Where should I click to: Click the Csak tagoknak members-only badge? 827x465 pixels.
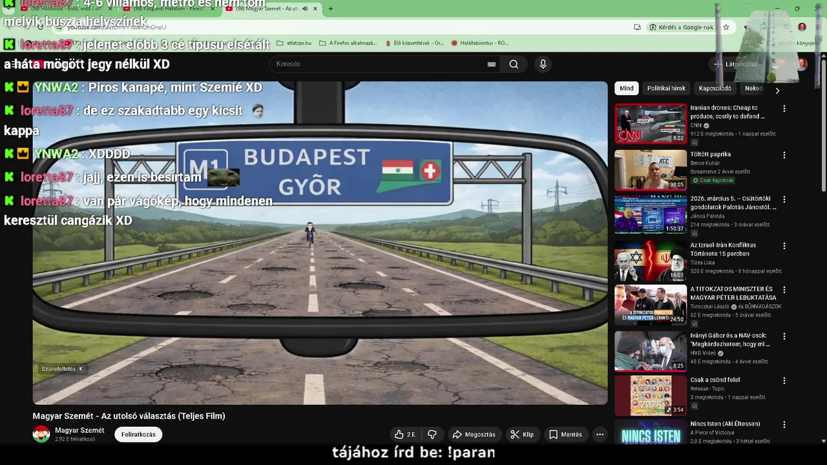(x=713, y=180)
